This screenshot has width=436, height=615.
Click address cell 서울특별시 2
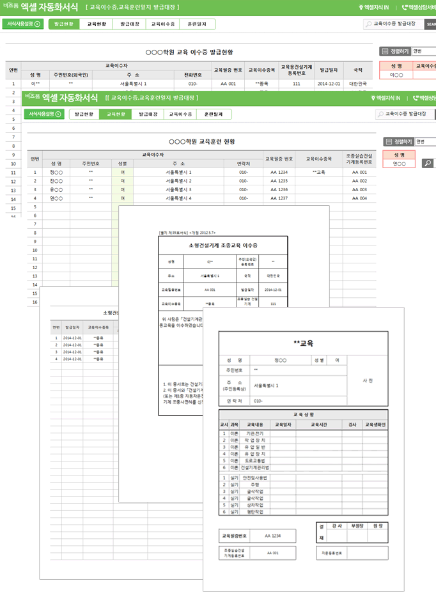(178, 181)
